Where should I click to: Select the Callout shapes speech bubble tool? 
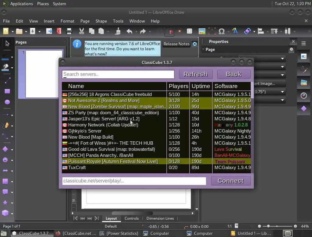click(5, 192)
